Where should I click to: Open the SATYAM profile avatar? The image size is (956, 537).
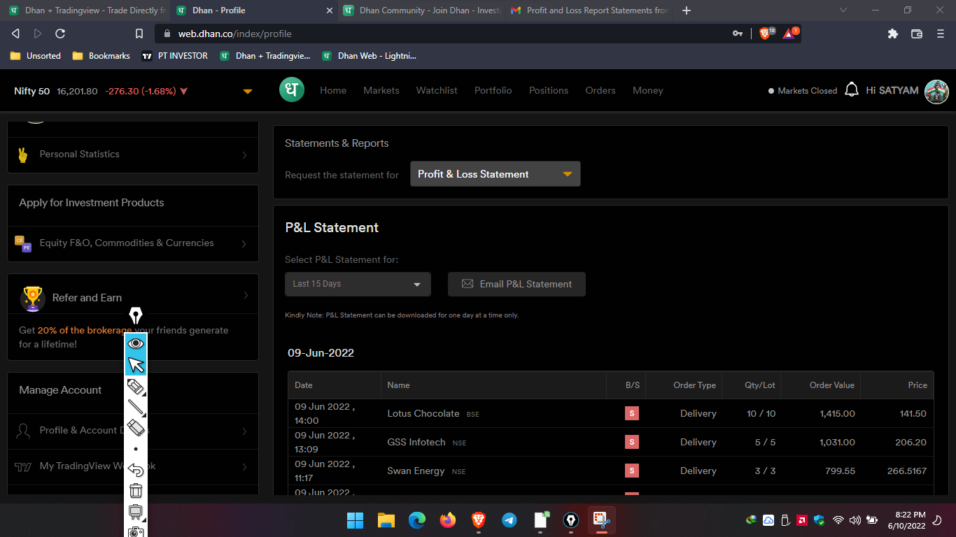936,91
